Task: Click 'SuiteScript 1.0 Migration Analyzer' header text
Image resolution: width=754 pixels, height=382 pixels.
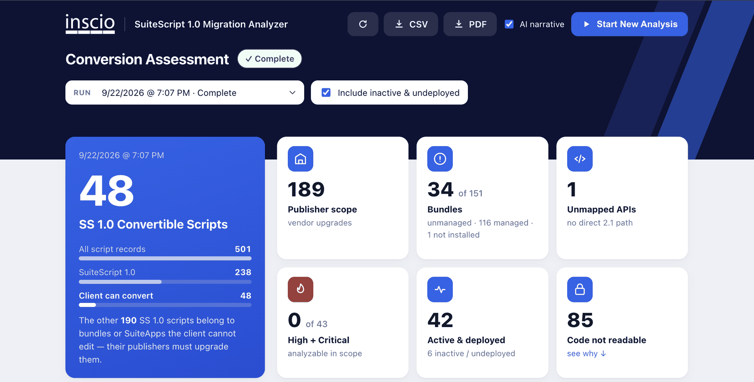Action: 211,24
